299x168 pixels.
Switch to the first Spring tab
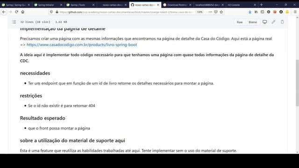(x=16, y=5)
